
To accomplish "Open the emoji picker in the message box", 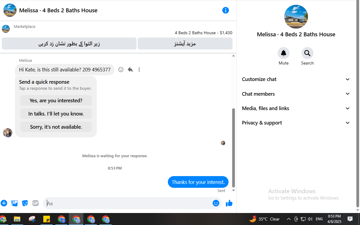I will (216, 203).
